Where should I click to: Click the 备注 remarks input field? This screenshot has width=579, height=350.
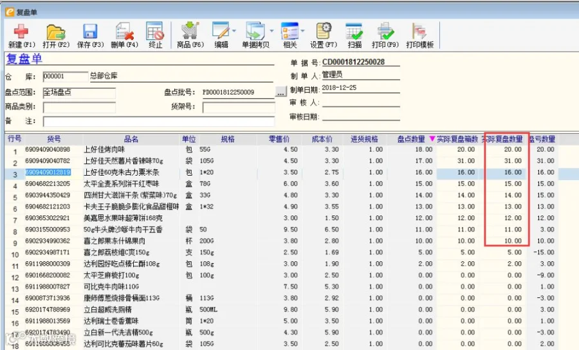pos(159,122)
